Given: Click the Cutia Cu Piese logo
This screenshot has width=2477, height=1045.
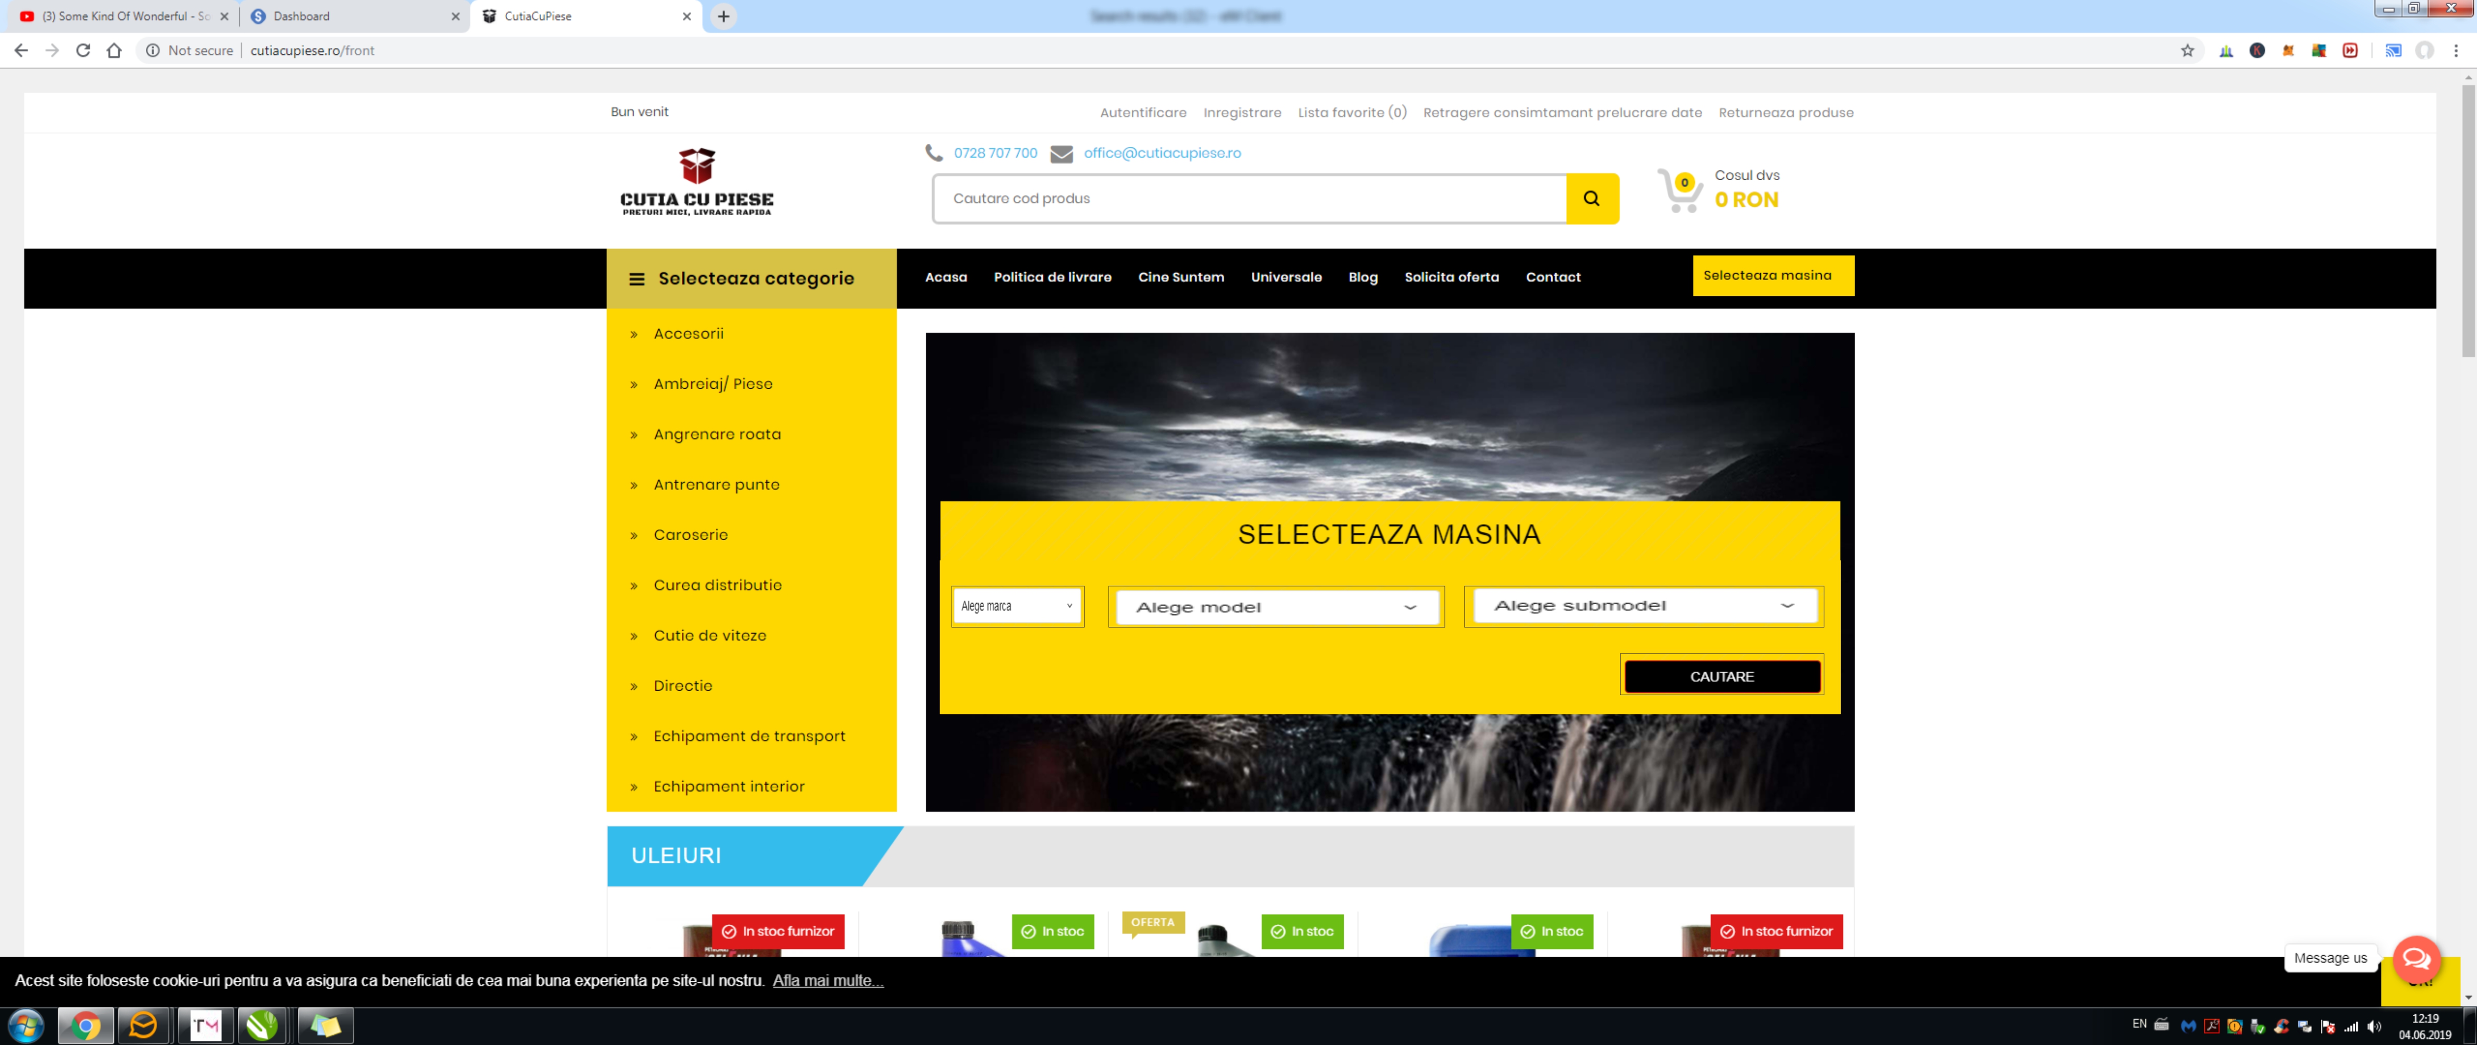Looking at the screenshot, I should coord(697,182).
